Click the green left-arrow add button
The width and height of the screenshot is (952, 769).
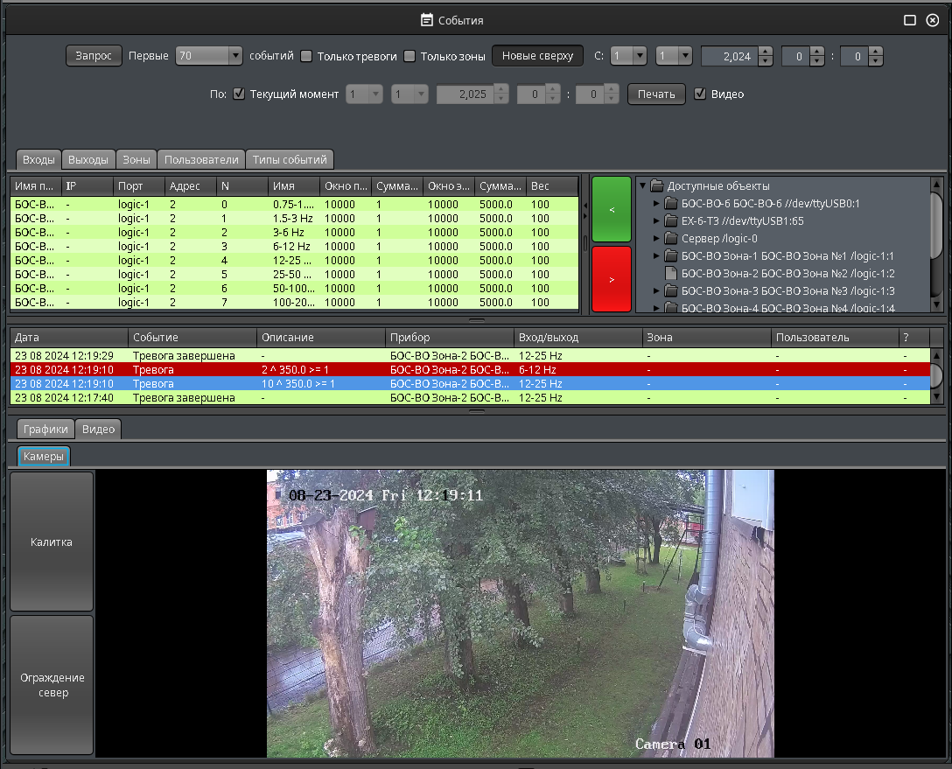[x=612, y=210]
